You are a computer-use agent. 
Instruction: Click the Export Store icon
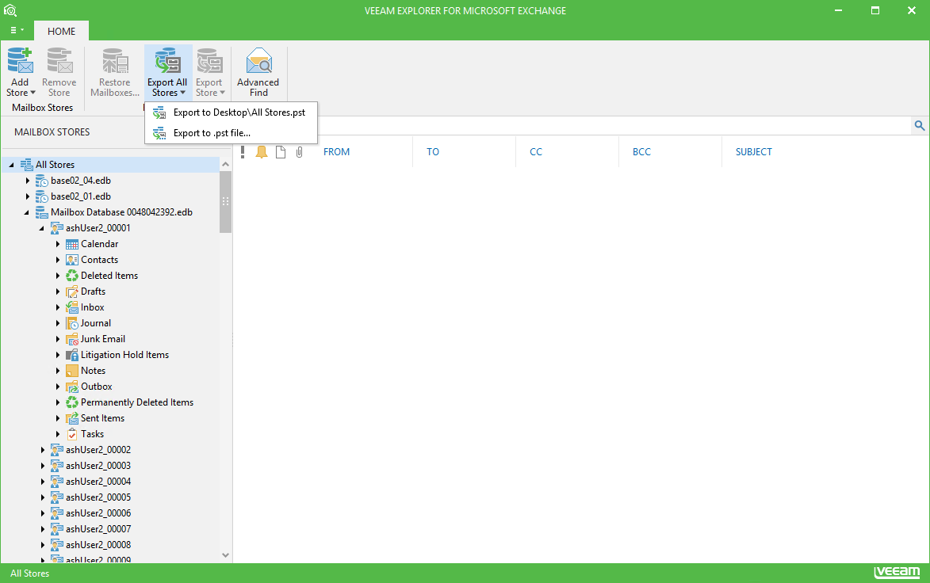[209, 61]
